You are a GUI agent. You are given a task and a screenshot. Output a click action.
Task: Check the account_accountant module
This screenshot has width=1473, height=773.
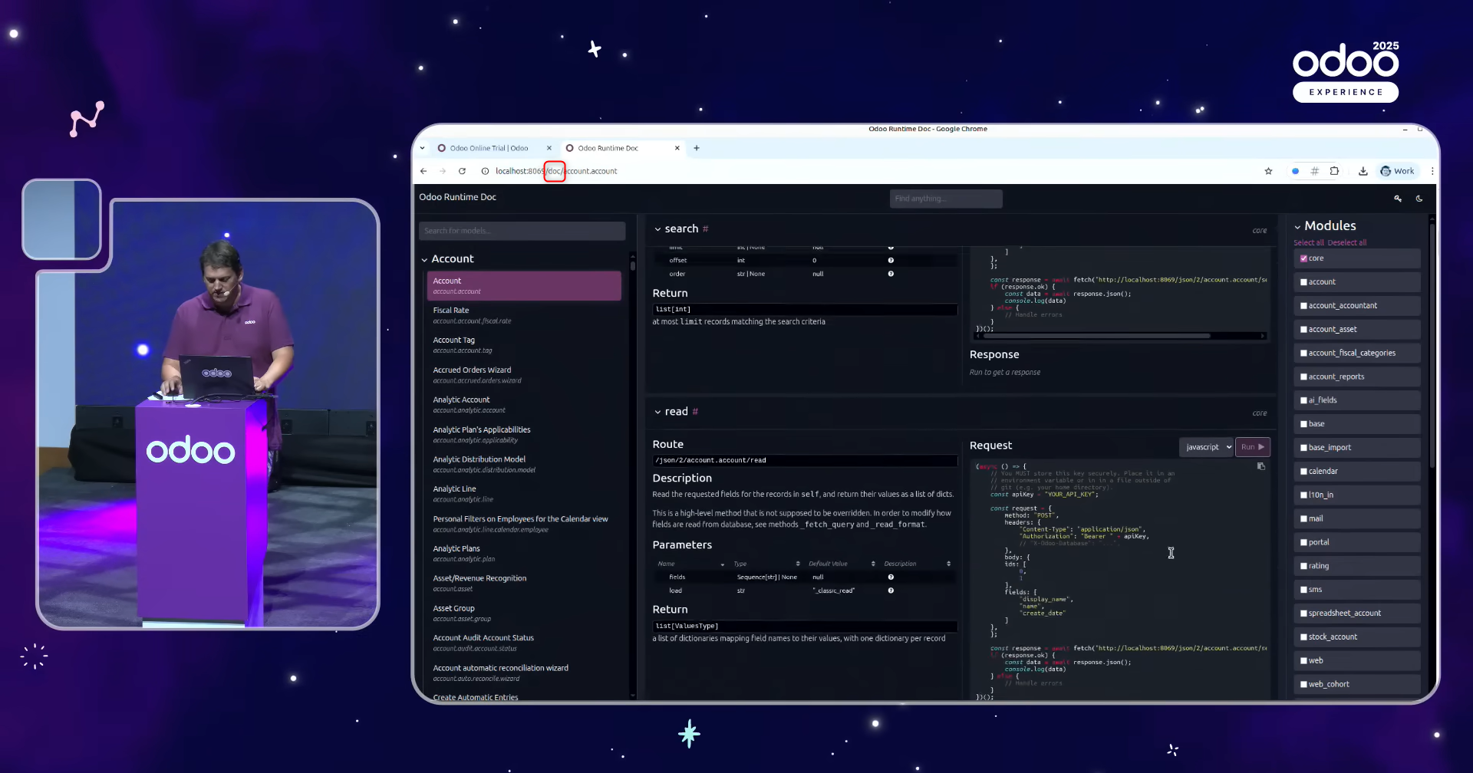click(1303, 306)
